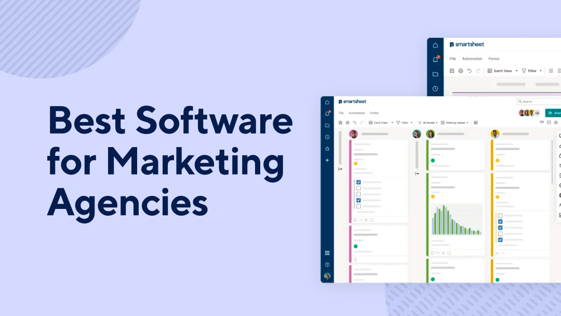Collapse lane using arrow under first column scrollbar

coord(340,169)
